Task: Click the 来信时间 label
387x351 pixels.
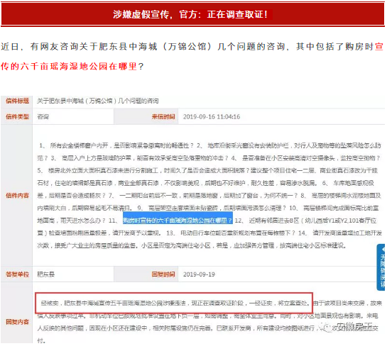Action: click(x=163, y=116)
